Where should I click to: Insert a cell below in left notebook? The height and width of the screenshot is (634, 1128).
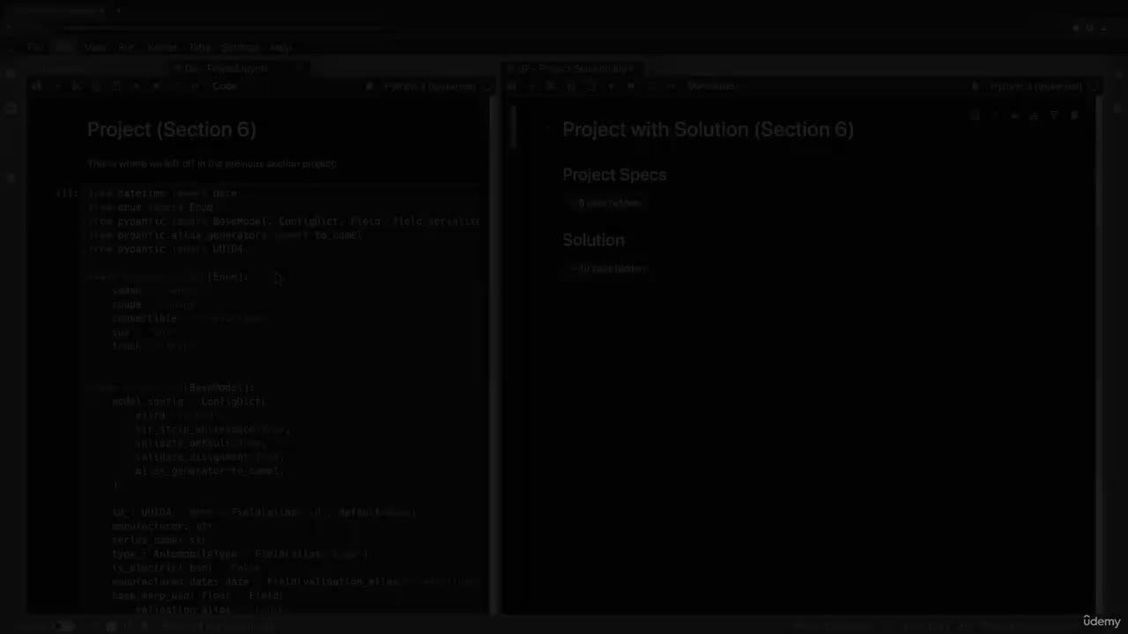pos(56,86)
